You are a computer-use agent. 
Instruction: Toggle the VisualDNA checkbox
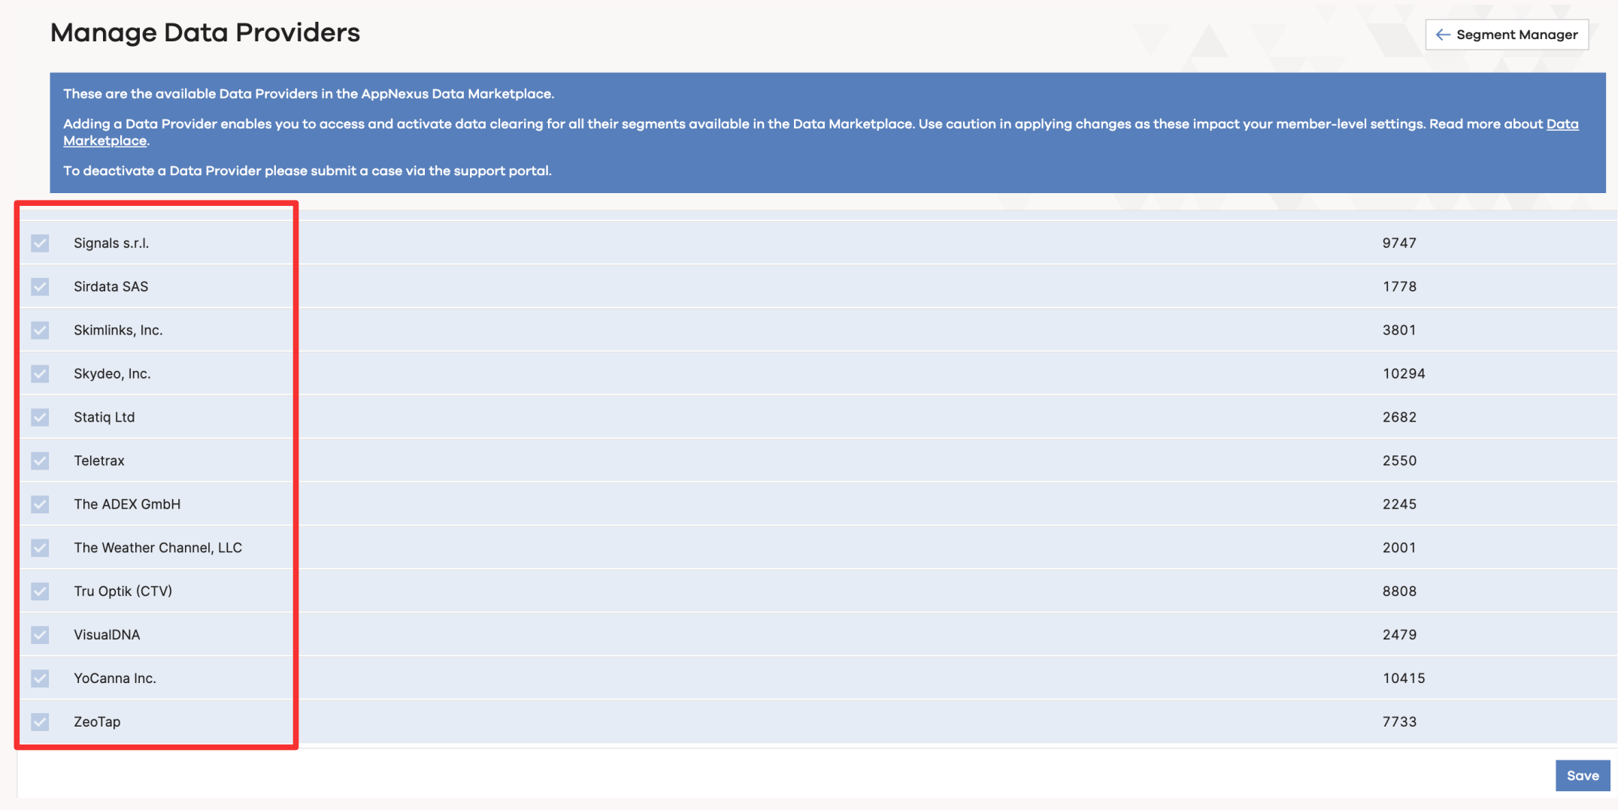pos(40,635)
